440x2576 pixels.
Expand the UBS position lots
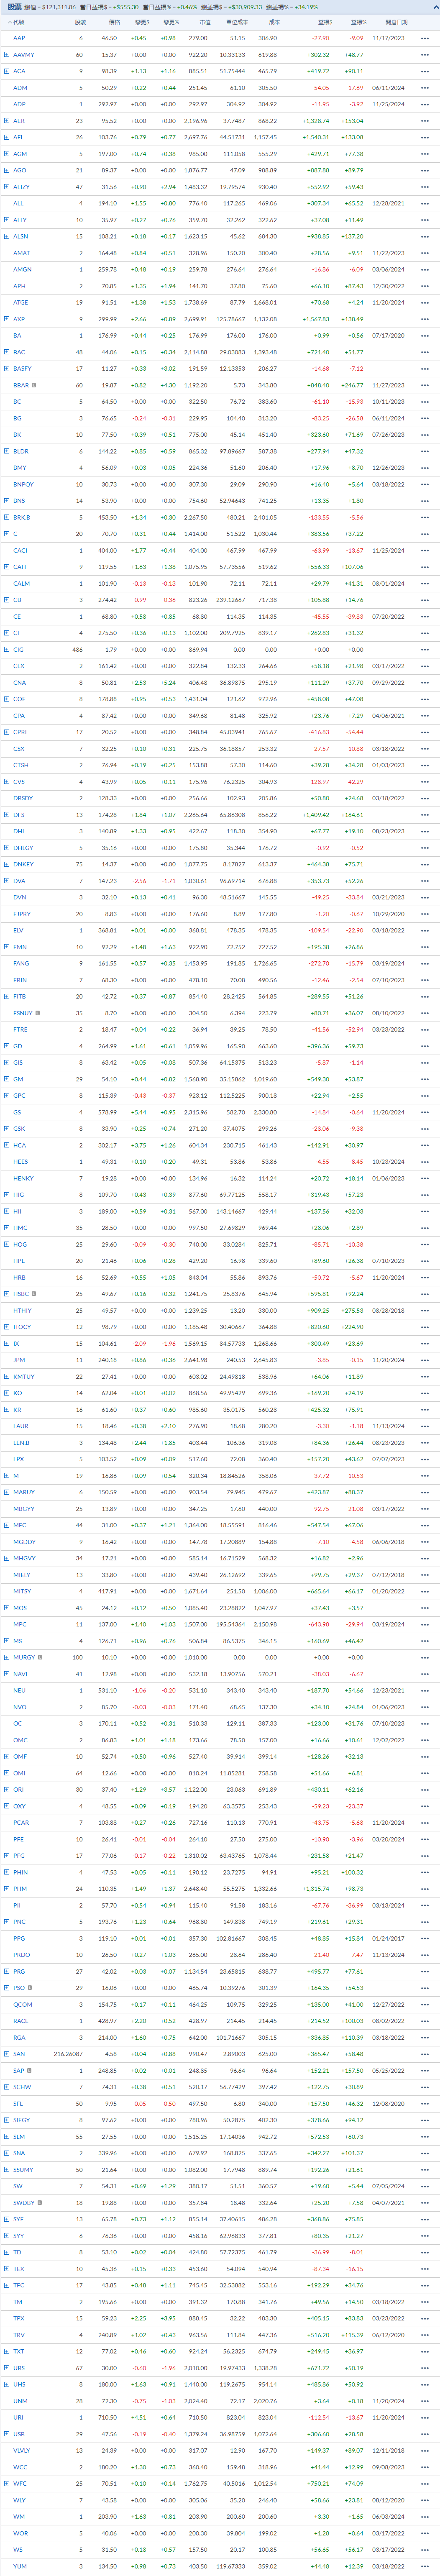(7, 2368)
